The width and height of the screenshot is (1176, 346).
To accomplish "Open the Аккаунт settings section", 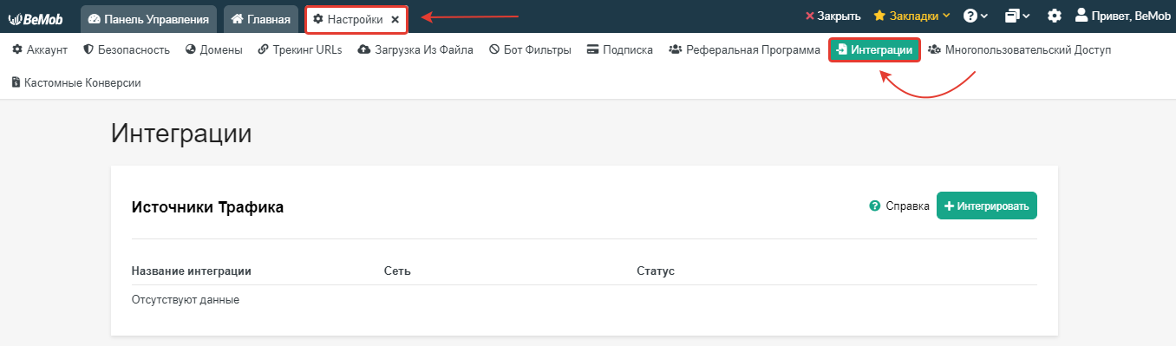I will pos(40,50).
